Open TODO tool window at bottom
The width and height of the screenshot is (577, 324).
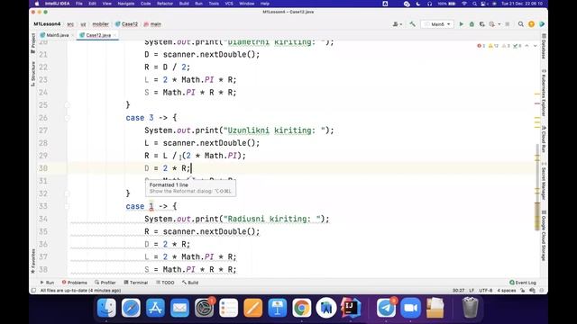click(165, 283)
